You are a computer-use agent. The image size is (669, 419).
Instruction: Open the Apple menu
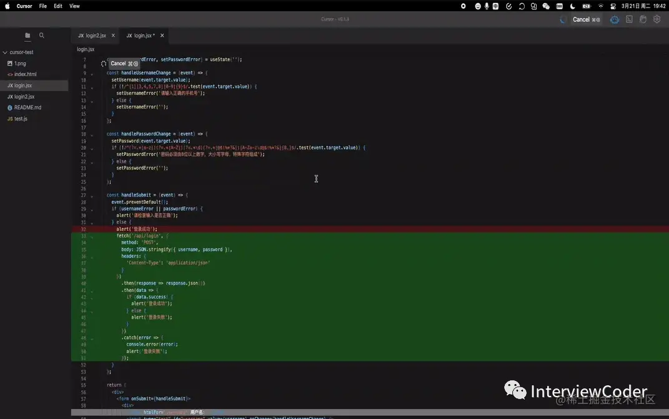click(7, 6)
